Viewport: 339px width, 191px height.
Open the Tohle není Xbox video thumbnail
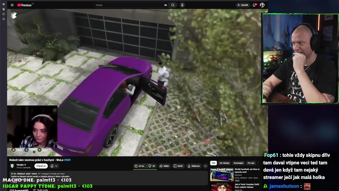222,175
